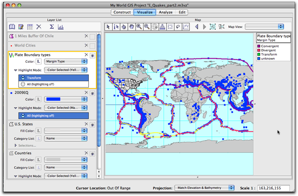The width and height of the screenshot is (298, 196).
Task: Remove the Countries layer
Action: [86, 153]
